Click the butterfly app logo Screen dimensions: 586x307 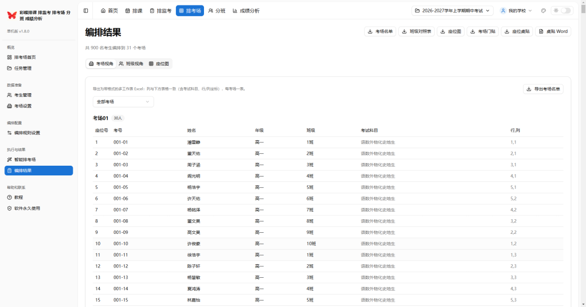[11, 15]
